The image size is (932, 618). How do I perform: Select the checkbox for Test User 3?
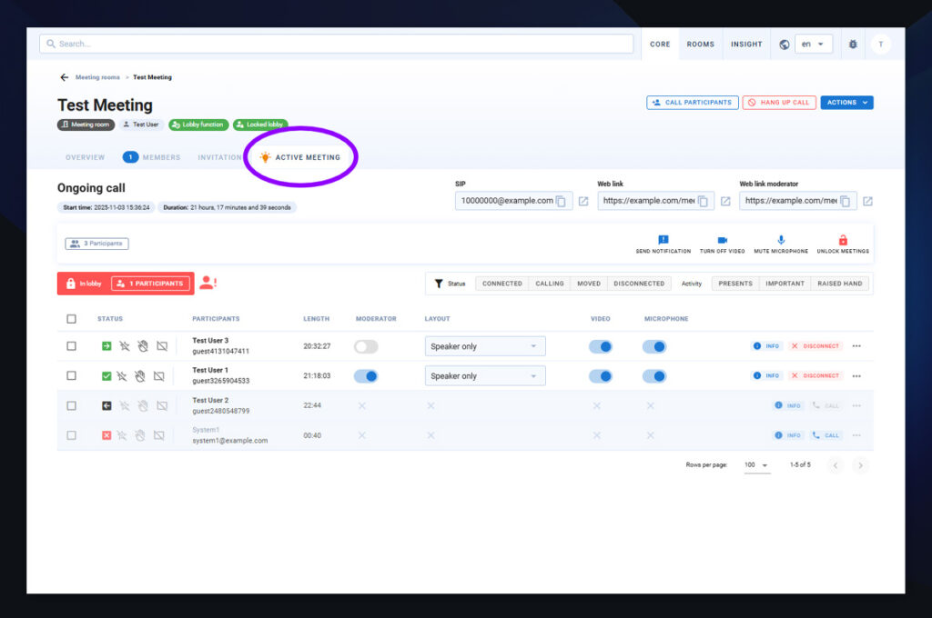click(72, 346)
